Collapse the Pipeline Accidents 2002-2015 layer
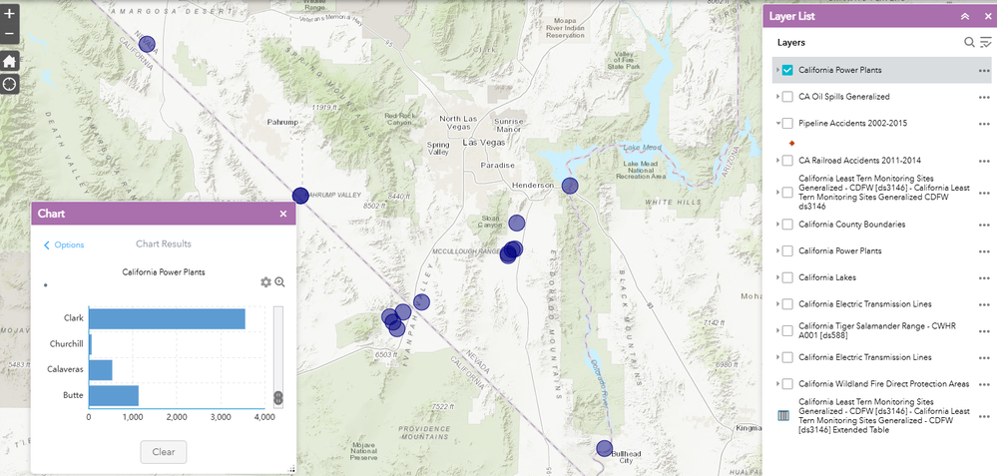Viewport: 997px width, 476px height. click(x=777, y=124)
